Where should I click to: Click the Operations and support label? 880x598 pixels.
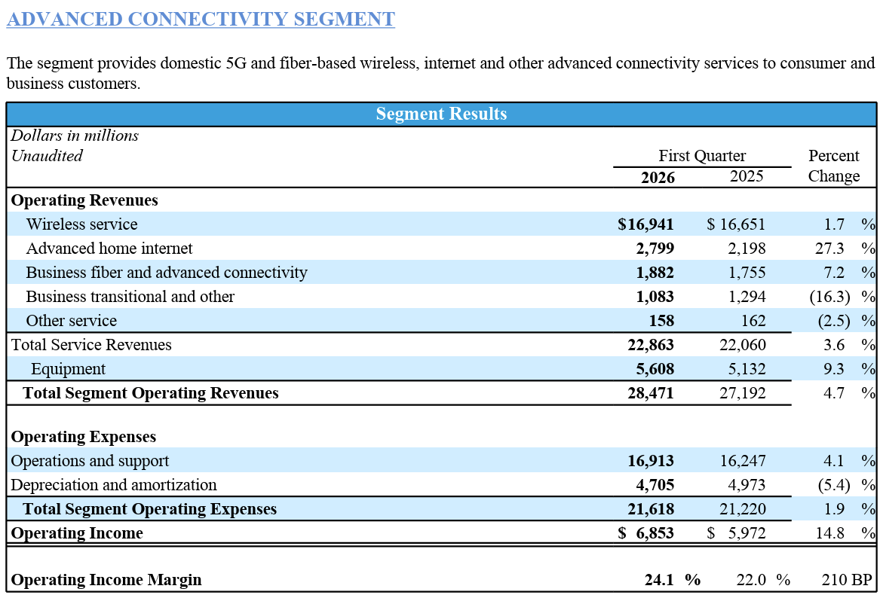click(90, 461)
